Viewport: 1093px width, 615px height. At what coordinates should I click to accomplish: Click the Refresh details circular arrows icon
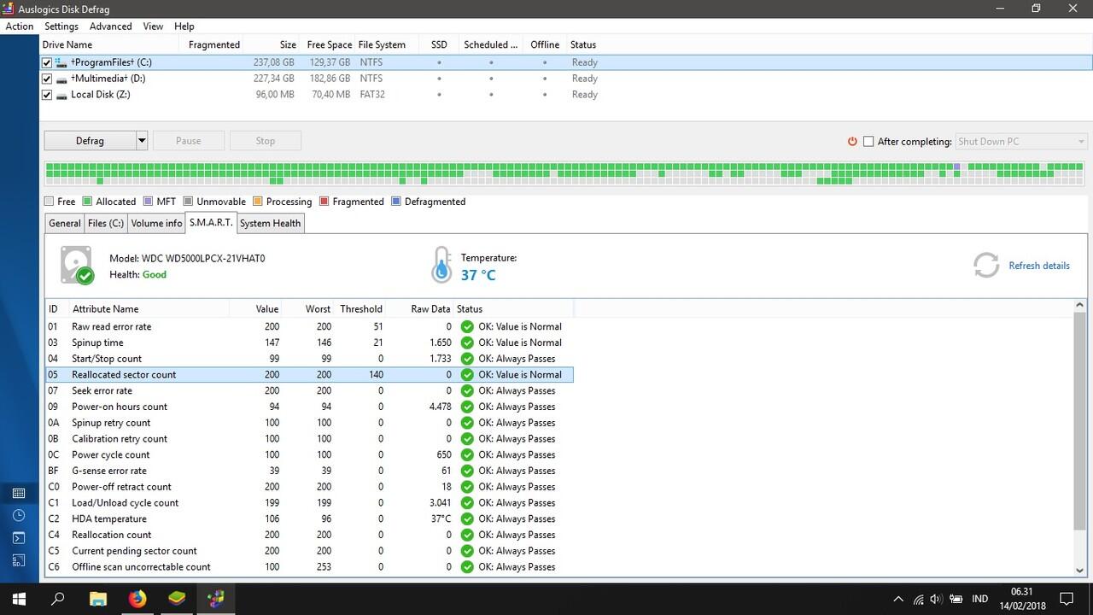click(x=986, y=266)
